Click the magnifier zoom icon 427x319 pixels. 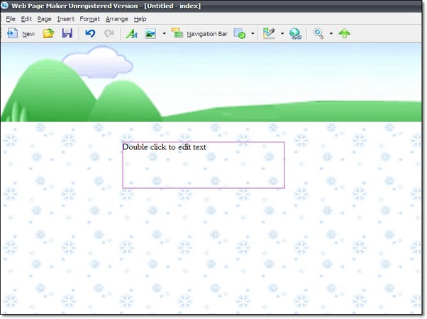(319, 33)
